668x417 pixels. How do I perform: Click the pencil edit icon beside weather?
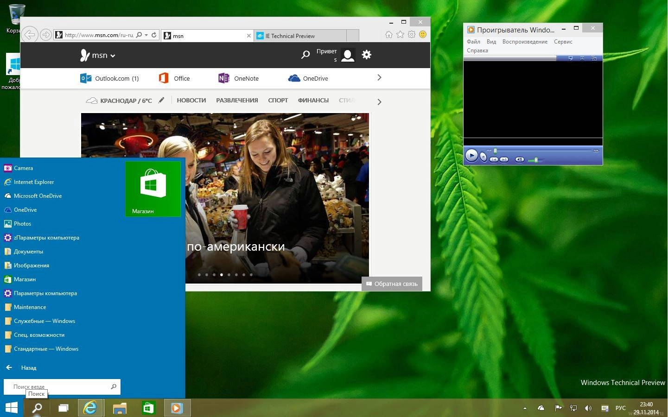161,100
